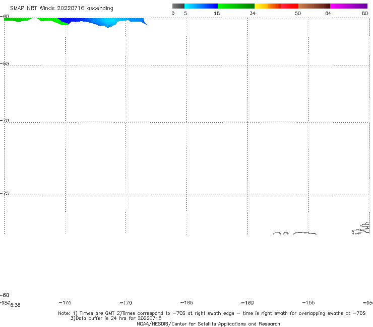
Task: Click the -65 latitude axis label
Action: click(5, 64)
